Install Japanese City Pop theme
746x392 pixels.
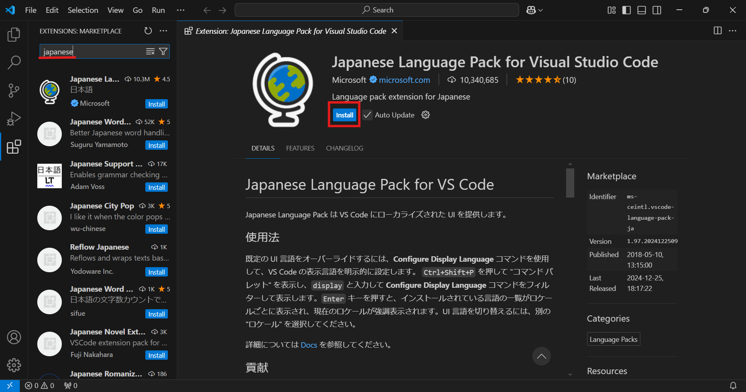(157, 229)
